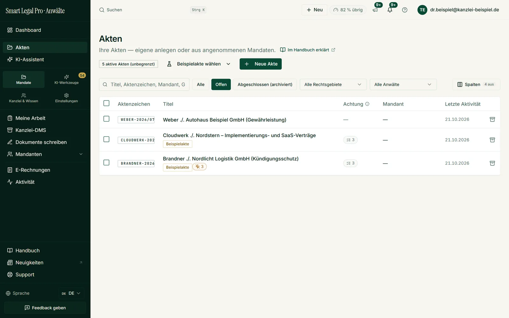This screenshot has width=509, height=318.
Task: Open Alle Rechtsgebiete dropdown
Action: [x=333, y=85]
